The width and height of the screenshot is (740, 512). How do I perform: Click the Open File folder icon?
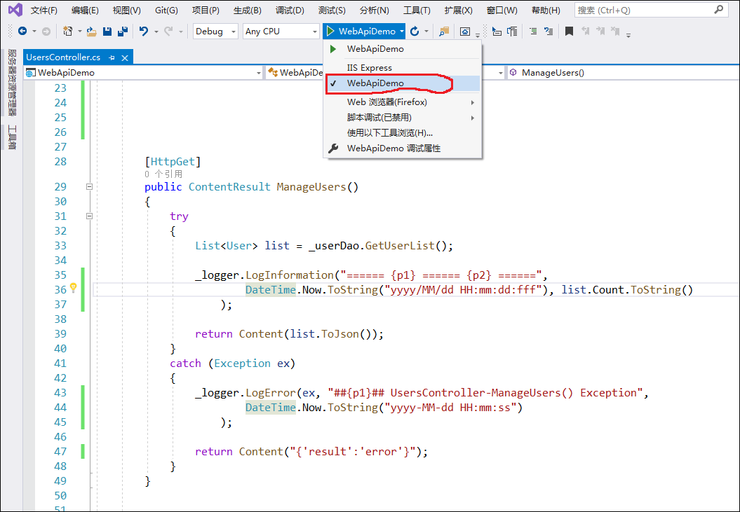[x=92, y=32]
